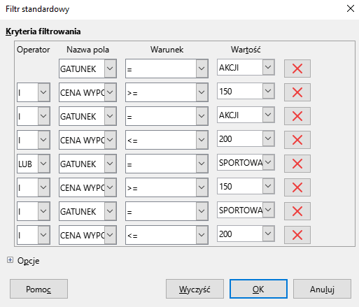Open the operator dropdown in the second row
This screenshot has height=307, width=359.
point(43,92)
